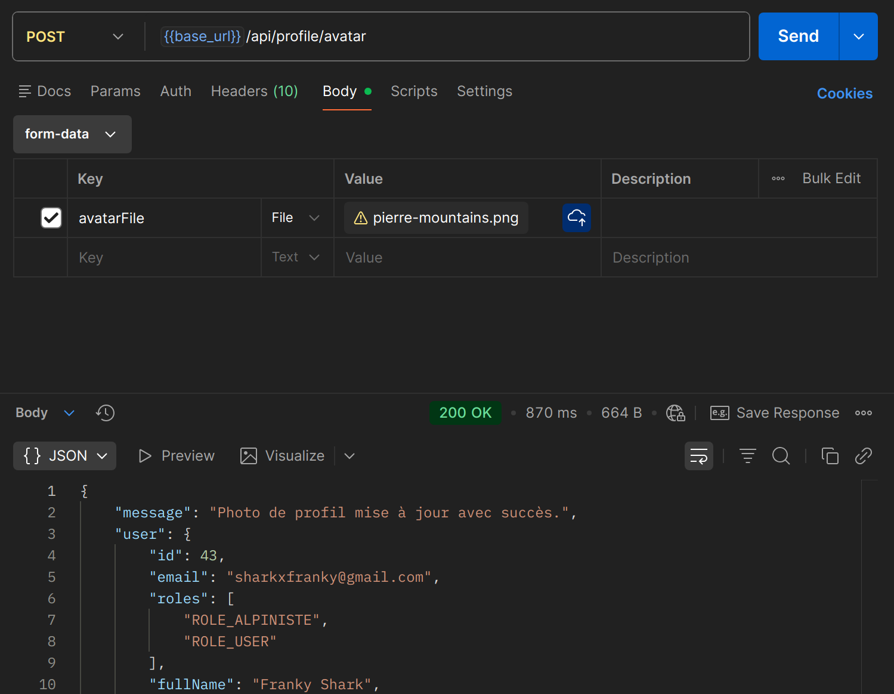894x694 pixels.
Task: Click empty Description input field
Action: [x=739, y=257]
